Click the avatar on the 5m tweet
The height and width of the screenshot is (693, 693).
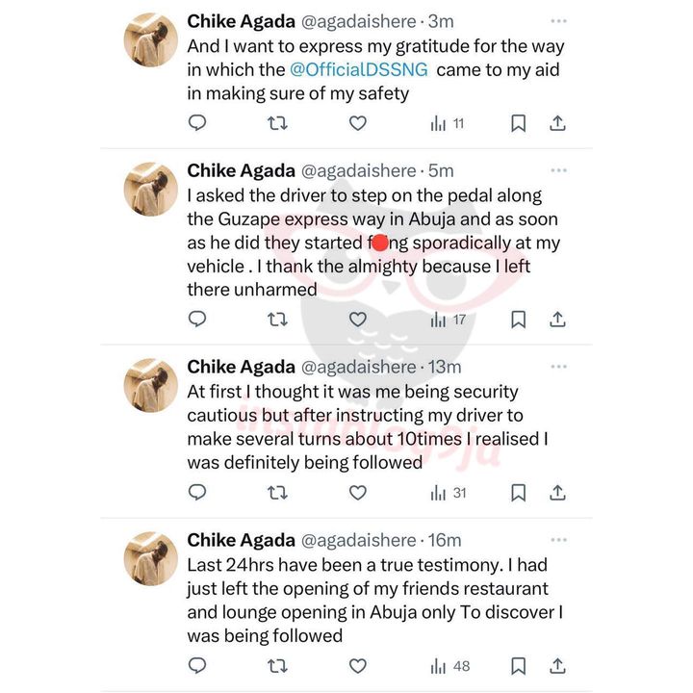coord(151,189)
